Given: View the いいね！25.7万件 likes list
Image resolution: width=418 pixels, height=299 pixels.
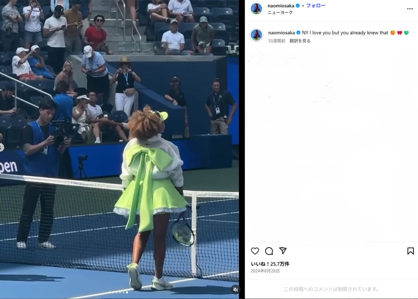Looking at the screenshot, I should (x=270, y=264).
